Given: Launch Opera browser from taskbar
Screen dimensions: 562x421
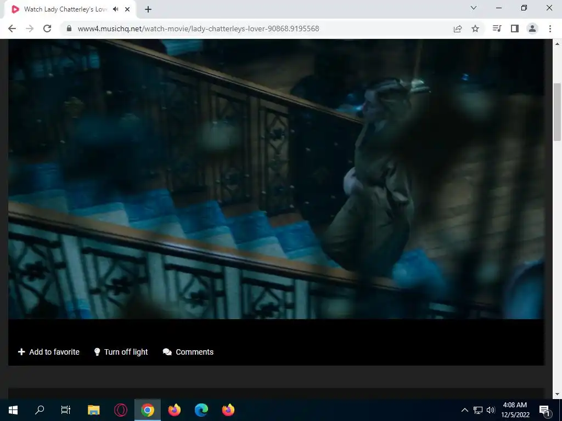Looking at the screenshot, I should pyautogui.click(x=120, y=410).
